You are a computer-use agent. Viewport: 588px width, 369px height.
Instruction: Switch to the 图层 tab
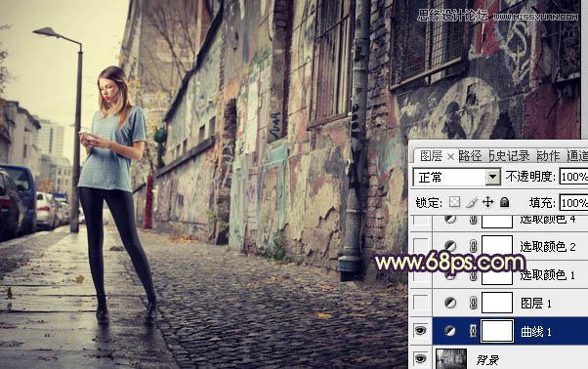(x=431, y=156)
